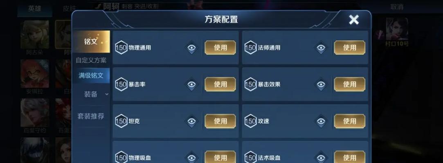Click the eye icon next to 暴击率

(191, 84)
